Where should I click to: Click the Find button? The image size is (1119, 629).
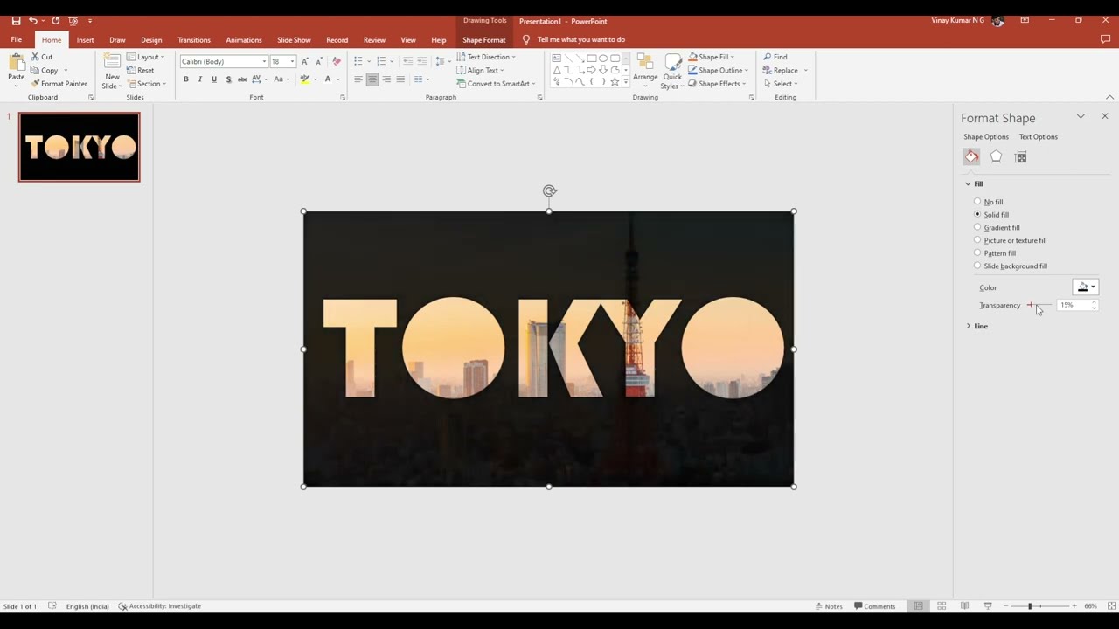click(x=775, y=57)
